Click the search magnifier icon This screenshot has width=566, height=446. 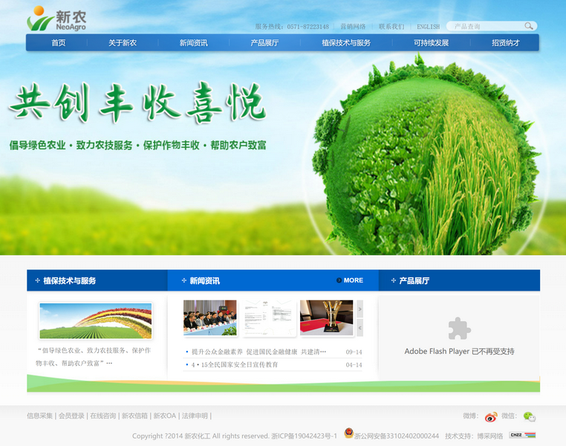529,26
